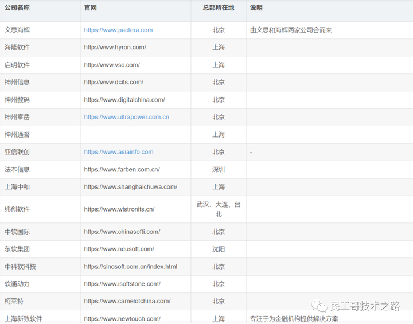Click 上海 in the 神州通誉 row

[219, 135]
